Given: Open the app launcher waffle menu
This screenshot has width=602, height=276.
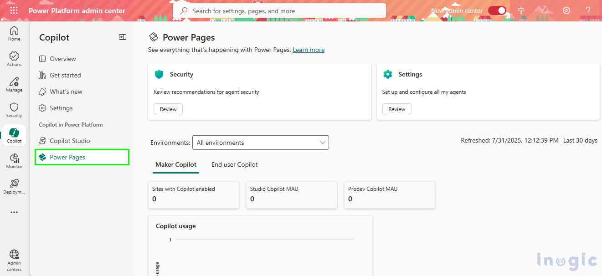Looking at the screenshot, I should click(14, 10).
